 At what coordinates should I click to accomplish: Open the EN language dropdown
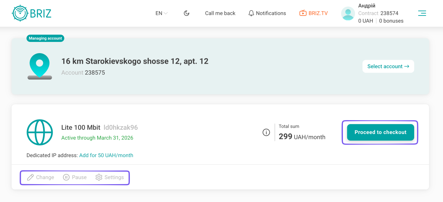click(x=161, y=13)
